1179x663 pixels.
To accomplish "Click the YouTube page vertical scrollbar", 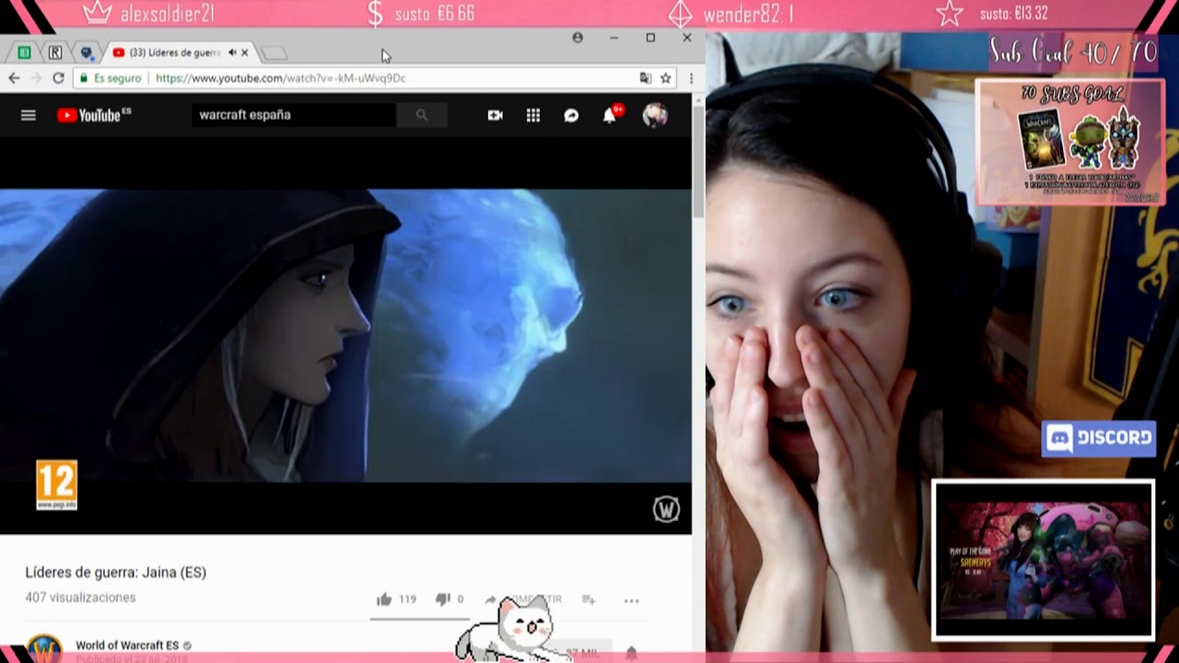I will 698,161.
